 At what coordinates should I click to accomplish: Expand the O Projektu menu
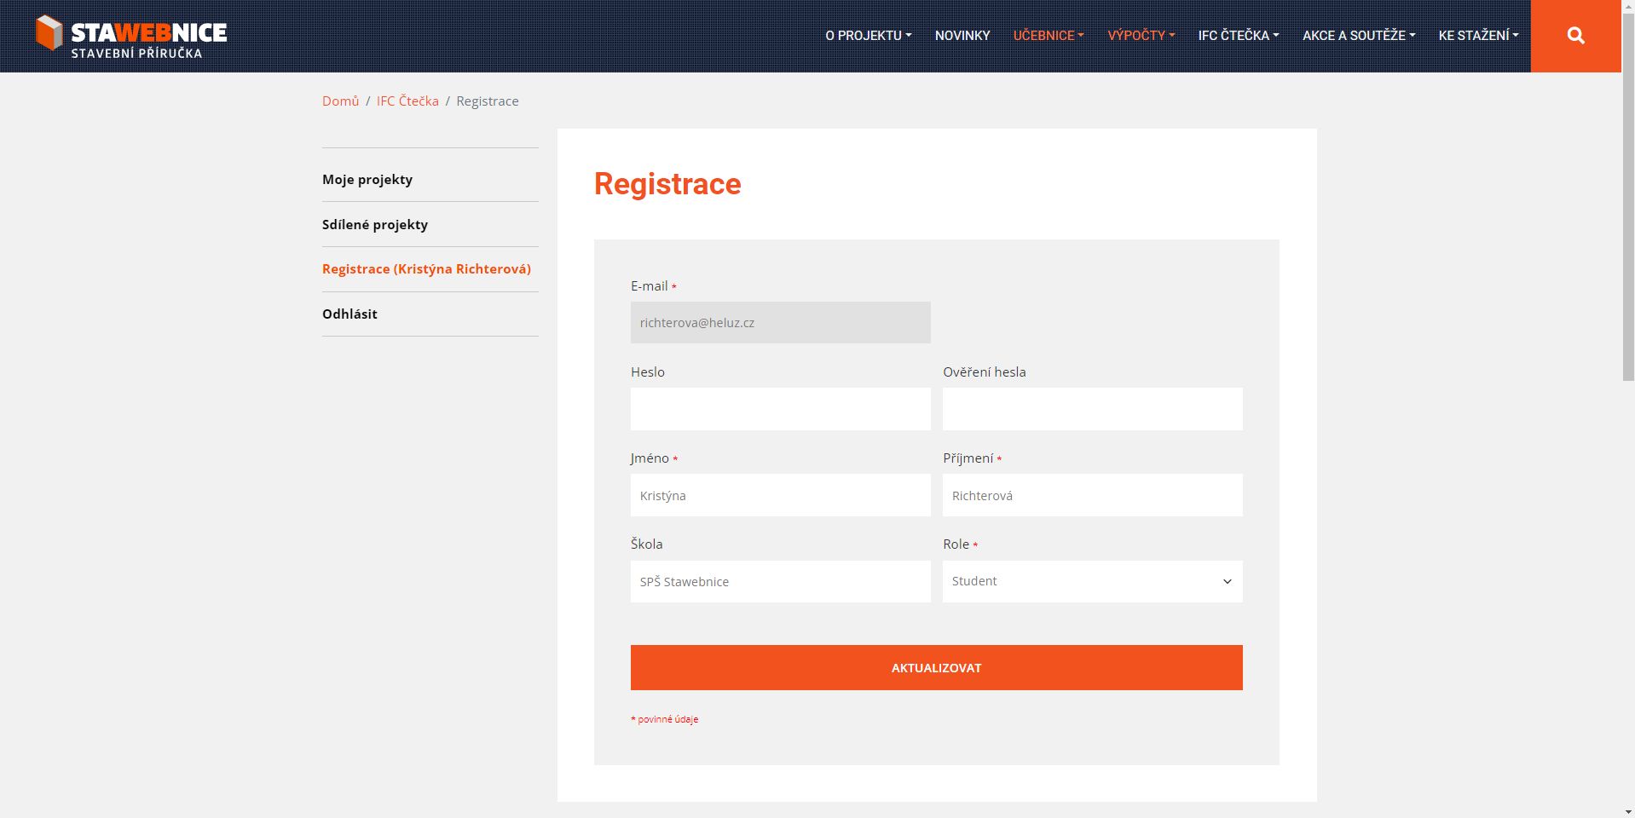[868, 36]
